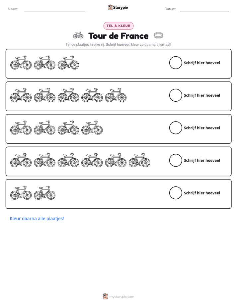The width and height of the screenshot is (237, 306).
Task: Click the bear mascot icon in footer
Action: point(105,296)
